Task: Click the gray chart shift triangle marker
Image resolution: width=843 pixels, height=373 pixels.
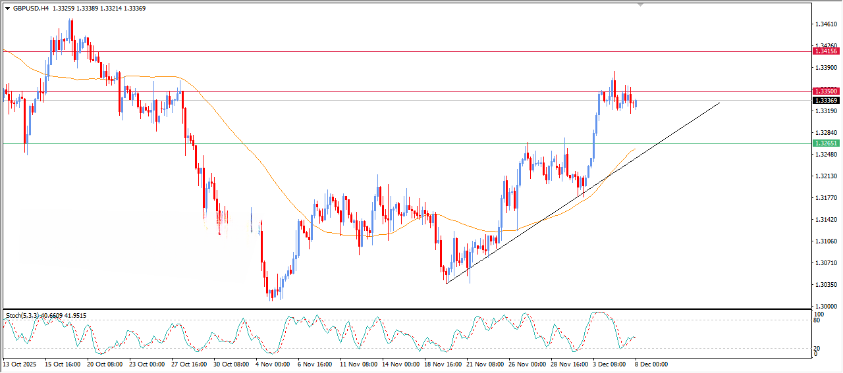Action: (x=640, y=5)
